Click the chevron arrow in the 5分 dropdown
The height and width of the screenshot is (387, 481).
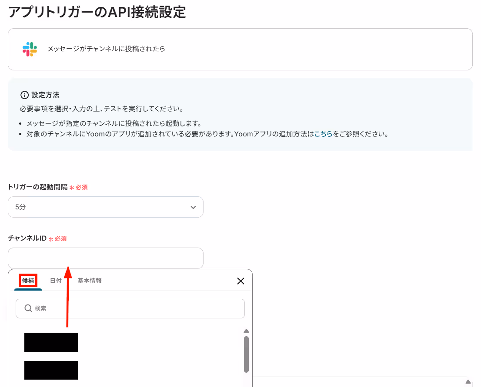tap(193, 208)
